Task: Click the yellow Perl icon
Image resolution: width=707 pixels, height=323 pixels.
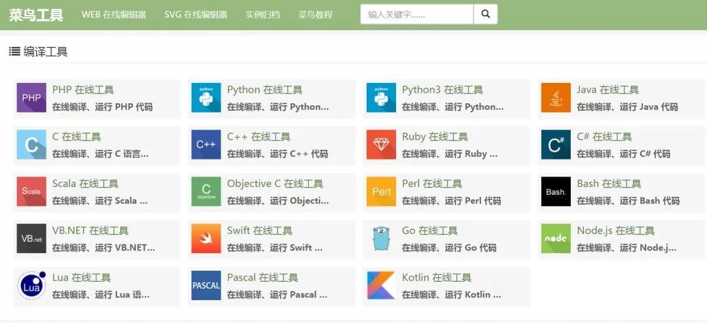Action: pos(381,192)
